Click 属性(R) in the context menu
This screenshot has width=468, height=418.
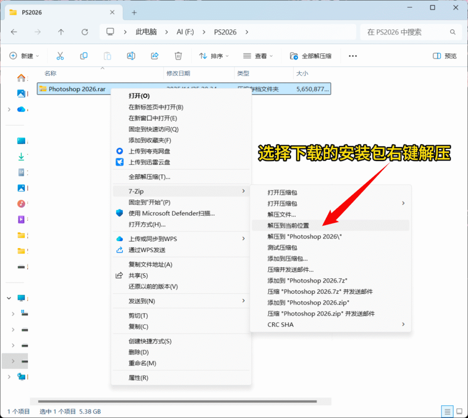click(138, 378)
